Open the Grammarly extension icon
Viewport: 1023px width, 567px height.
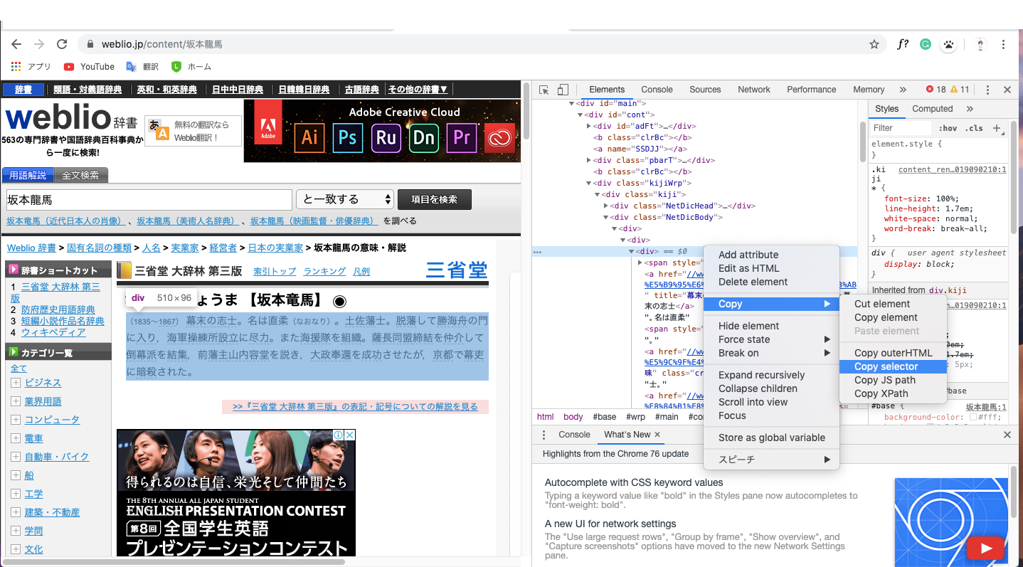[x=926, y=44]
